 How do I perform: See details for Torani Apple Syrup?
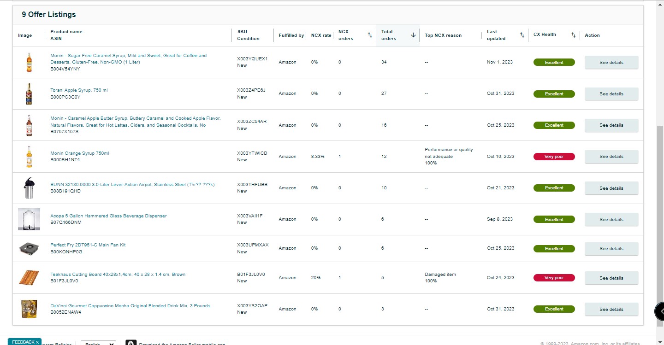[x=611, y=94]
